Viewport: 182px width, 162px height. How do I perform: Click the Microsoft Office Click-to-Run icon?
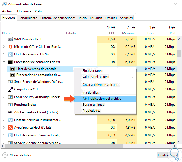point(10,47)
